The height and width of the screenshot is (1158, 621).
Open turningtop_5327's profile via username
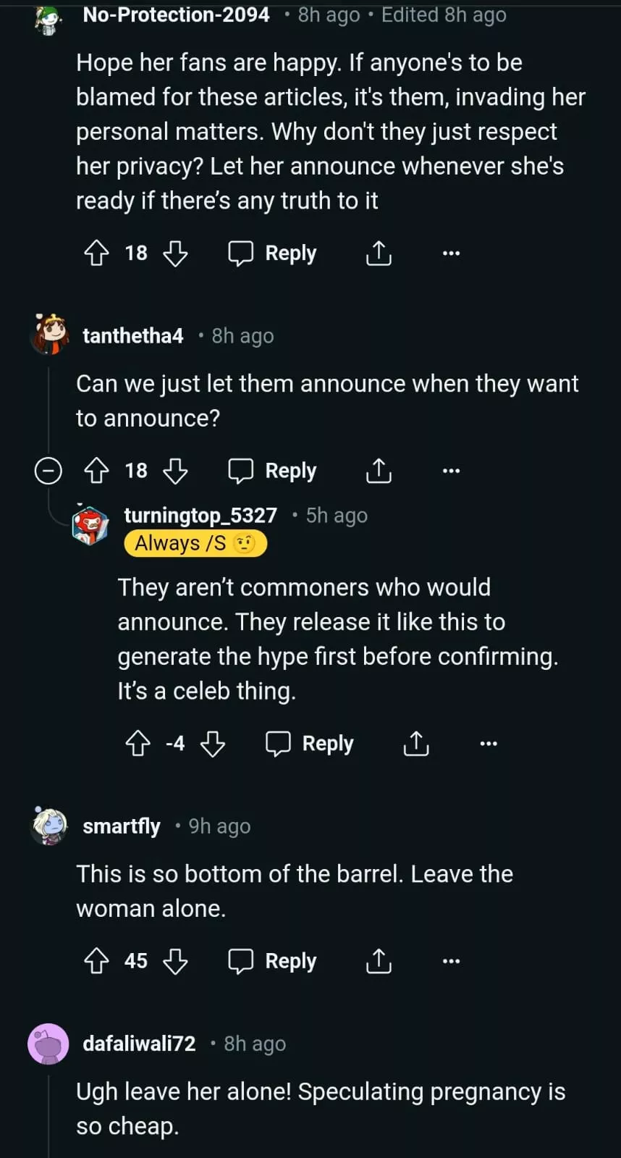point(200,515)
